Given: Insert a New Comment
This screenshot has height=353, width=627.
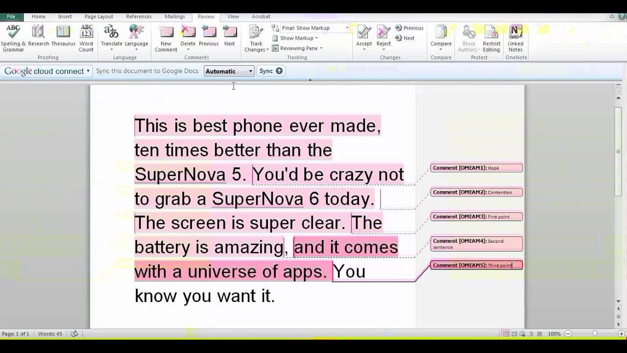Looking at the screenshot, I should 166,39.
